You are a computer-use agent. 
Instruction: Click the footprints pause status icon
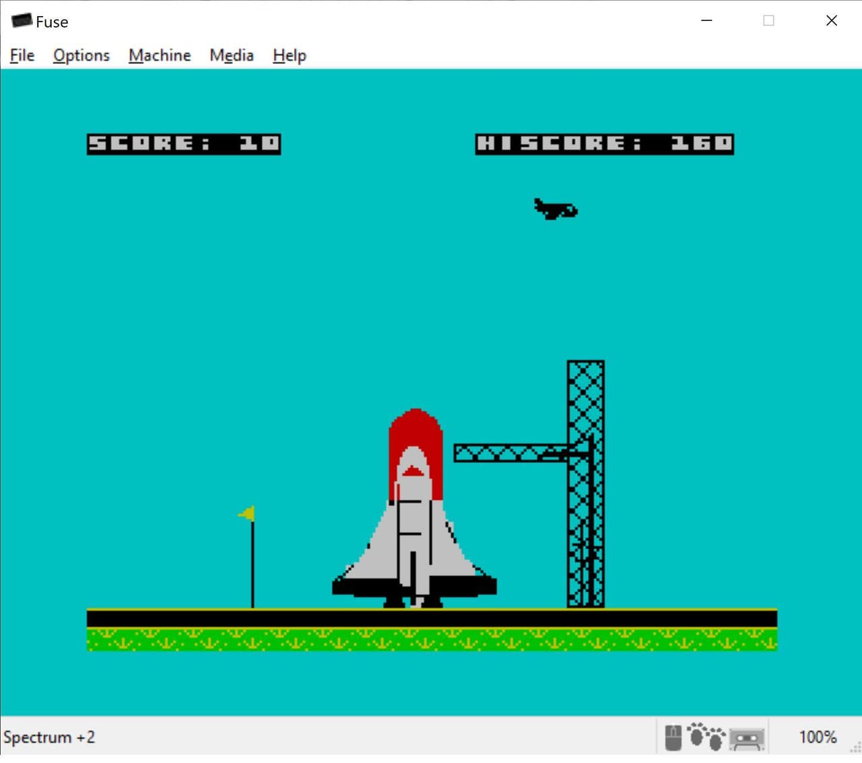(706, 737)
